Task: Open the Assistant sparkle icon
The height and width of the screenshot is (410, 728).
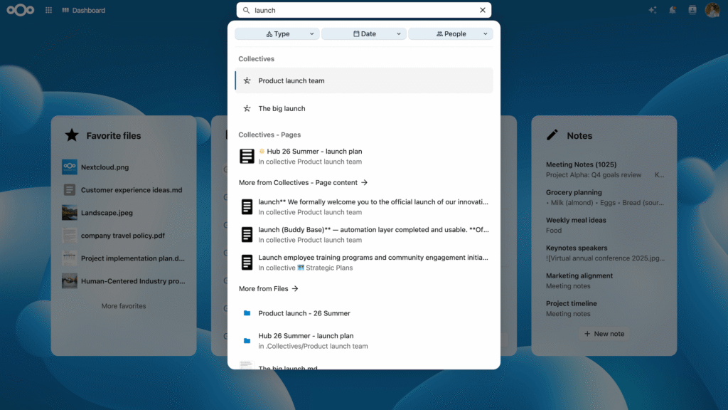Action: (653, 10)
